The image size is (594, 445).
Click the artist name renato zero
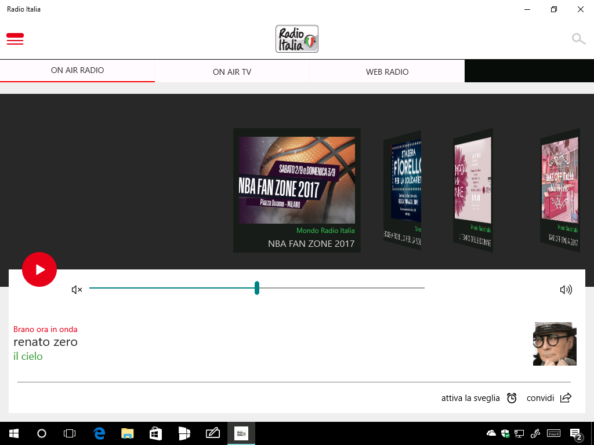45,342
